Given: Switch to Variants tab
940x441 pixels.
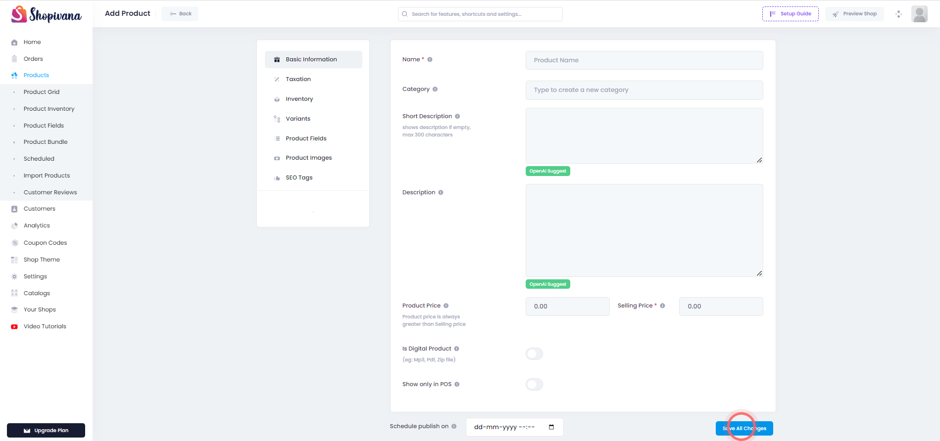Looking at the screenshot, I should (313, 119).
